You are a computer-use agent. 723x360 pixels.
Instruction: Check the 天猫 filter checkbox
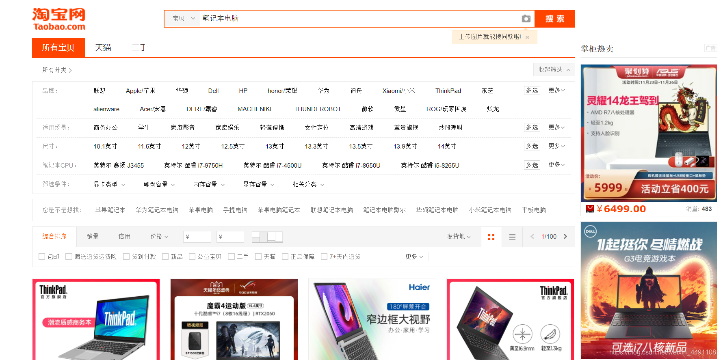[258, 257]
